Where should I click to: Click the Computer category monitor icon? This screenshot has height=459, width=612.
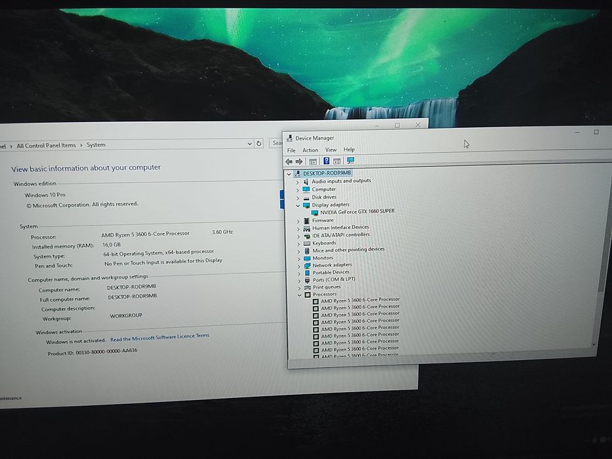[306, 190]
